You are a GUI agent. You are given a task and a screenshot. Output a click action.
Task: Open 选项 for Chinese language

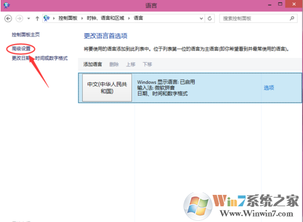pyautogui.click(x=269, y=87)
